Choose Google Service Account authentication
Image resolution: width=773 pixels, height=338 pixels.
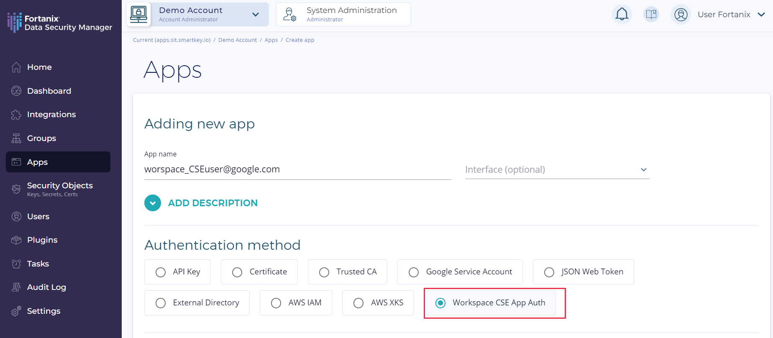click(x=414, y=272)
